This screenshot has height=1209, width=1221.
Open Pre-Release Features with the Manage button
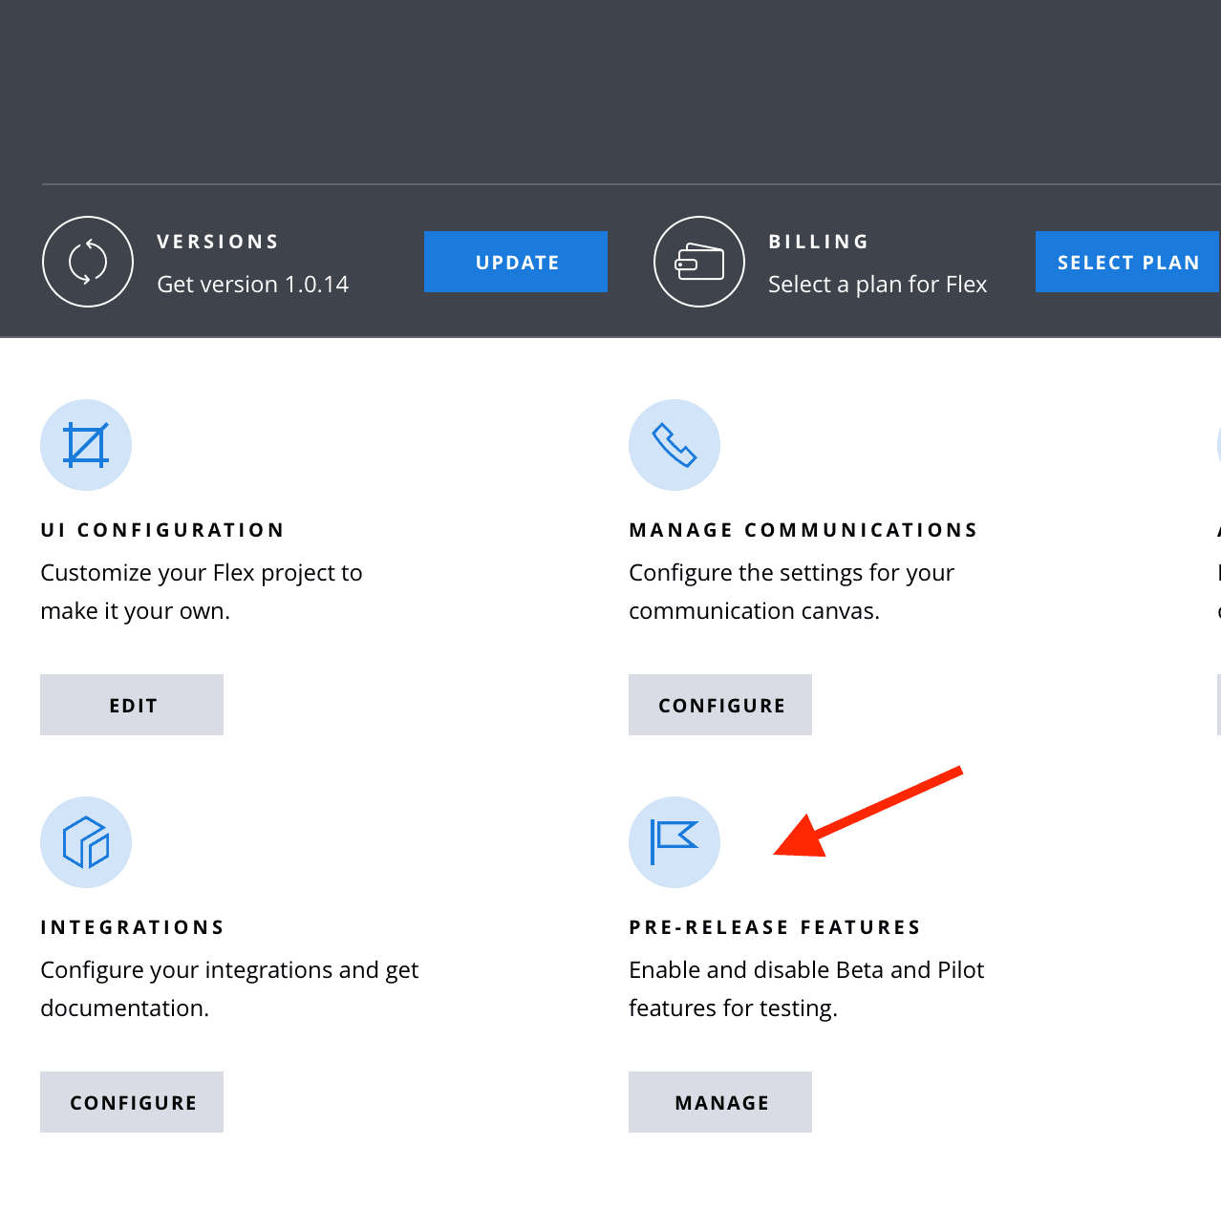[x=720, y=1102]
